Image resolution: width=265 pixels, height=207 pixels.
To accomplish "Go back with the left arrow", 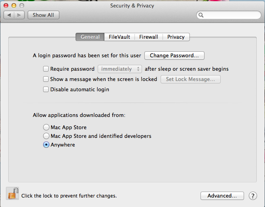I will tap(9, 15).
